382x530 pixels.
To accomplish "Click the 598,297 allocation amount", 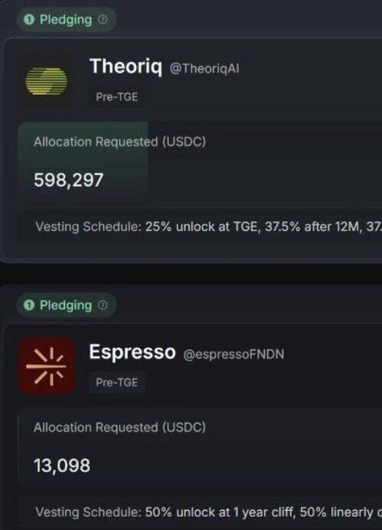I will click(69, 180).
